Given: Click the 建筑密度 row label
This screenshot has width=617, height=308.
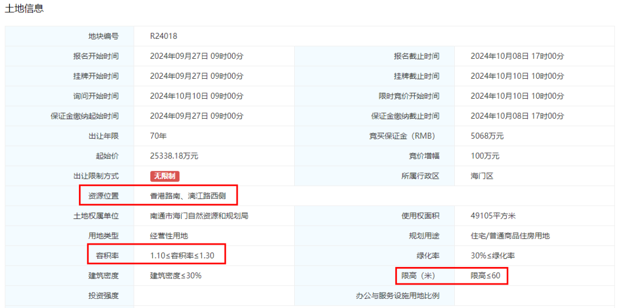Looking at the screenshot, I should (103, 276).
